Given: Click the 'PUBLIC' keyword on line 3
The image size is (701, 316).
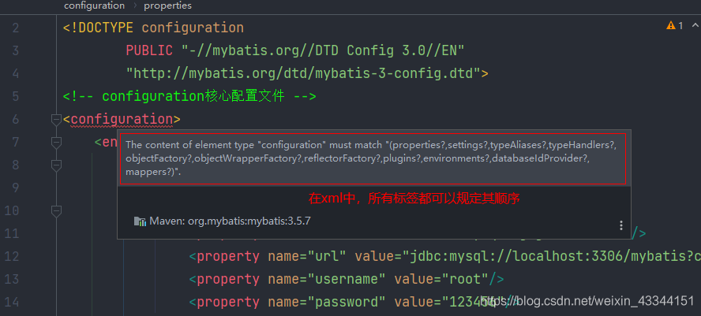Looking at the screenshot, I should (149, 50).
